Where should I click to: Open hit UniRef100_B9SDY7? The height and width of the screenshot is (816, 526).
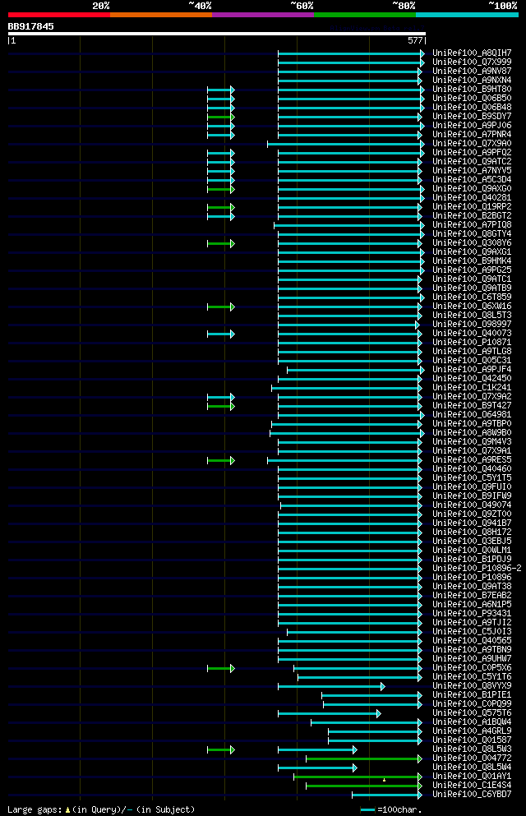[x=472, y=116]
